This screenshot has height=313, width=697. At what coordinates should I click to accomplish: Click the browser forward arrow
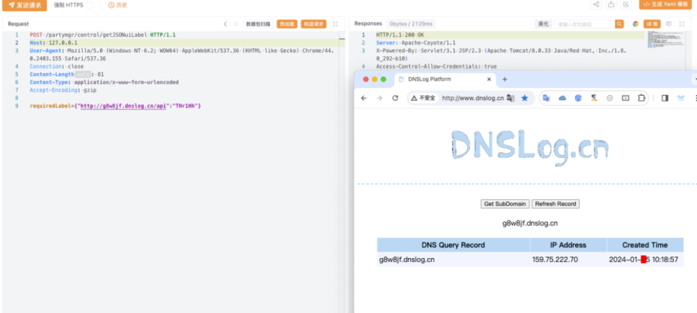[379, 98]
